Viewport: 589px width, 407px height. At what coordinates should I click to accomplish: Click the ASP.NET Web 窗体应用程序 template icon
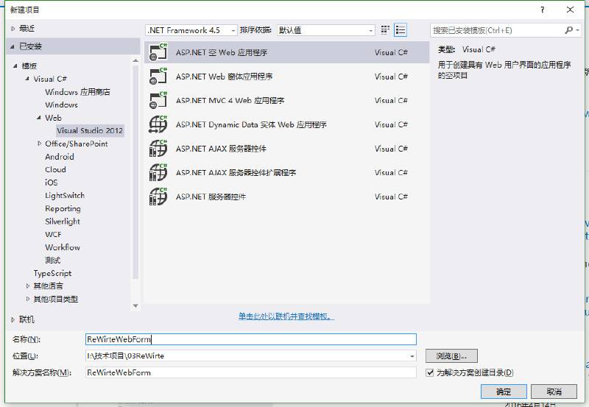[158, 77]
